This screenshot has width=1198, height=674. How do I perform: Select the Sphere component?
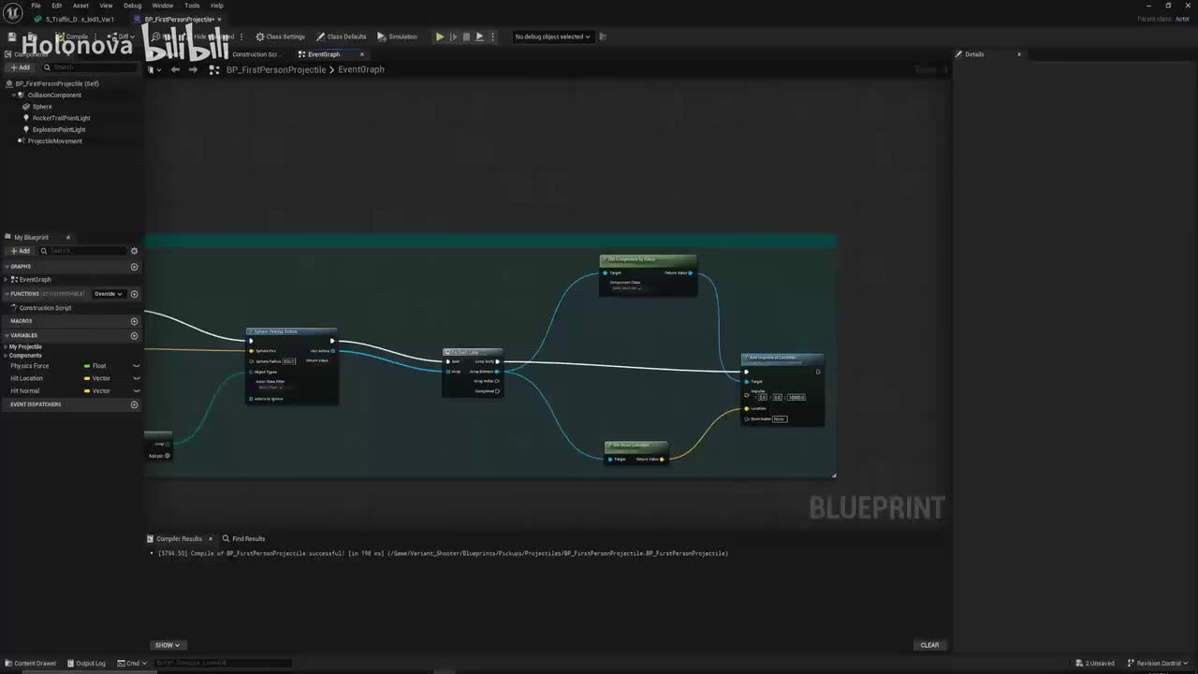pyautogui.click(x=42, y=107)
